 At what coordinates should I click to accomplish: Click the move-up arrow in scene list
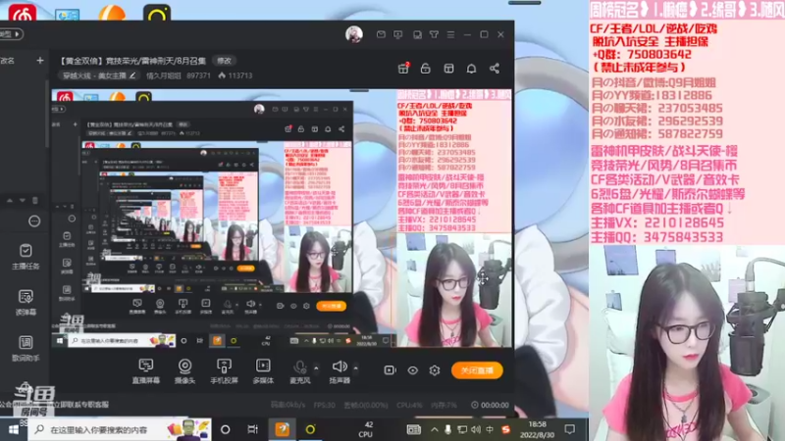[10, 201]
